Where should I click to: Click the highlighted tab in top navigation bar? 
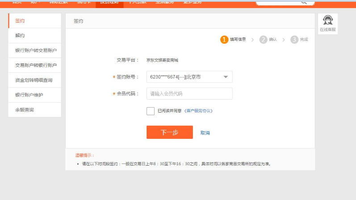click(109, 3)
